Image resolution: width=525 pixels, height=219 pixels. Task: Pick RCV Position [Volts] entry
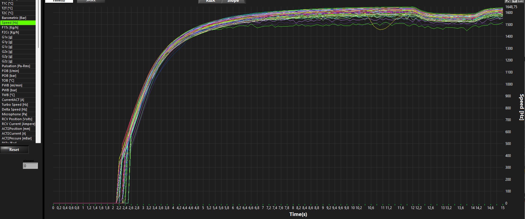[17, 119]
